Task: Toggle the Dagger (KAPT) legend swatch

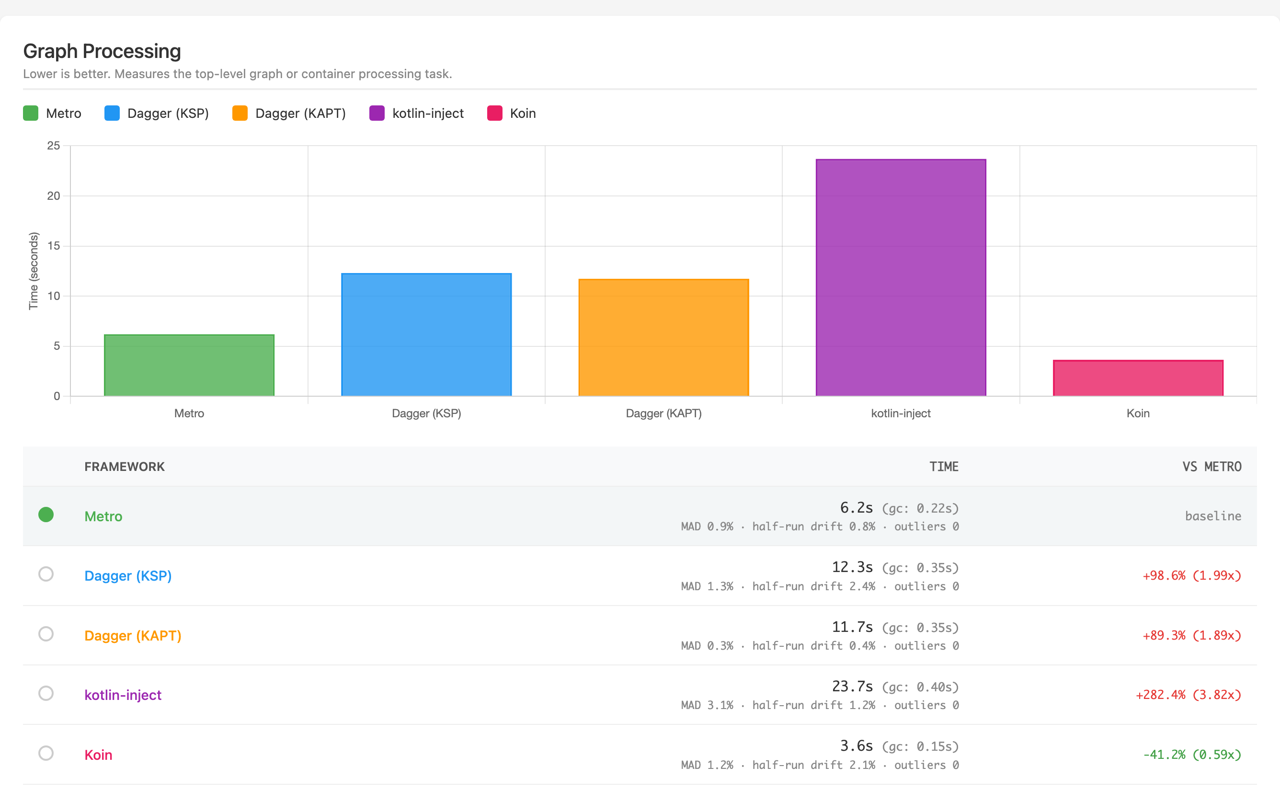Action: tap(240, 114)
